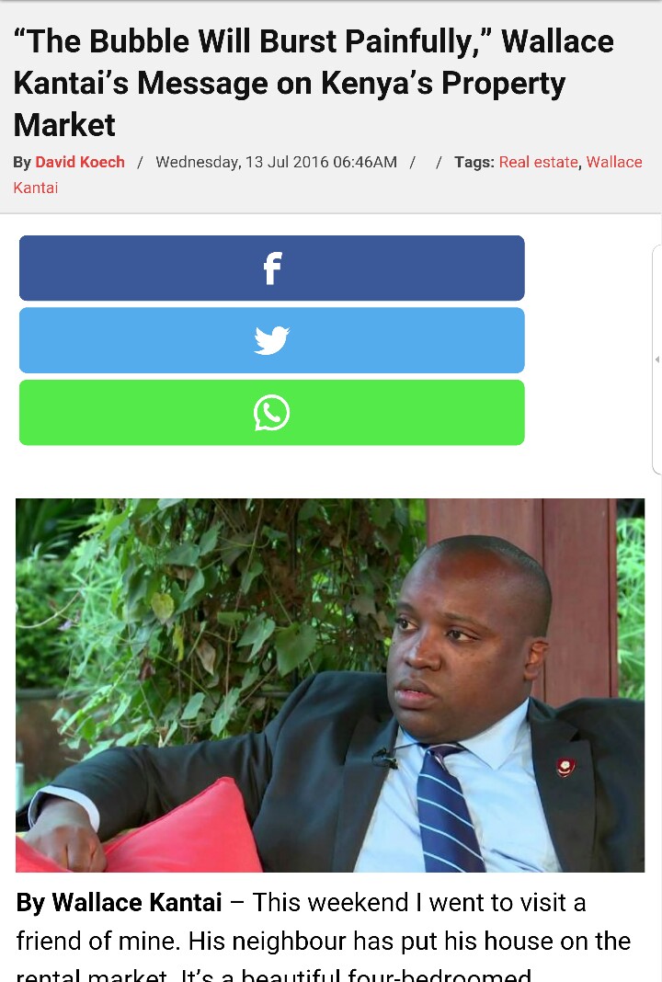Click the collapsed sidebar tab on the right edge
The image size is (662, 982).
(657, 360)
